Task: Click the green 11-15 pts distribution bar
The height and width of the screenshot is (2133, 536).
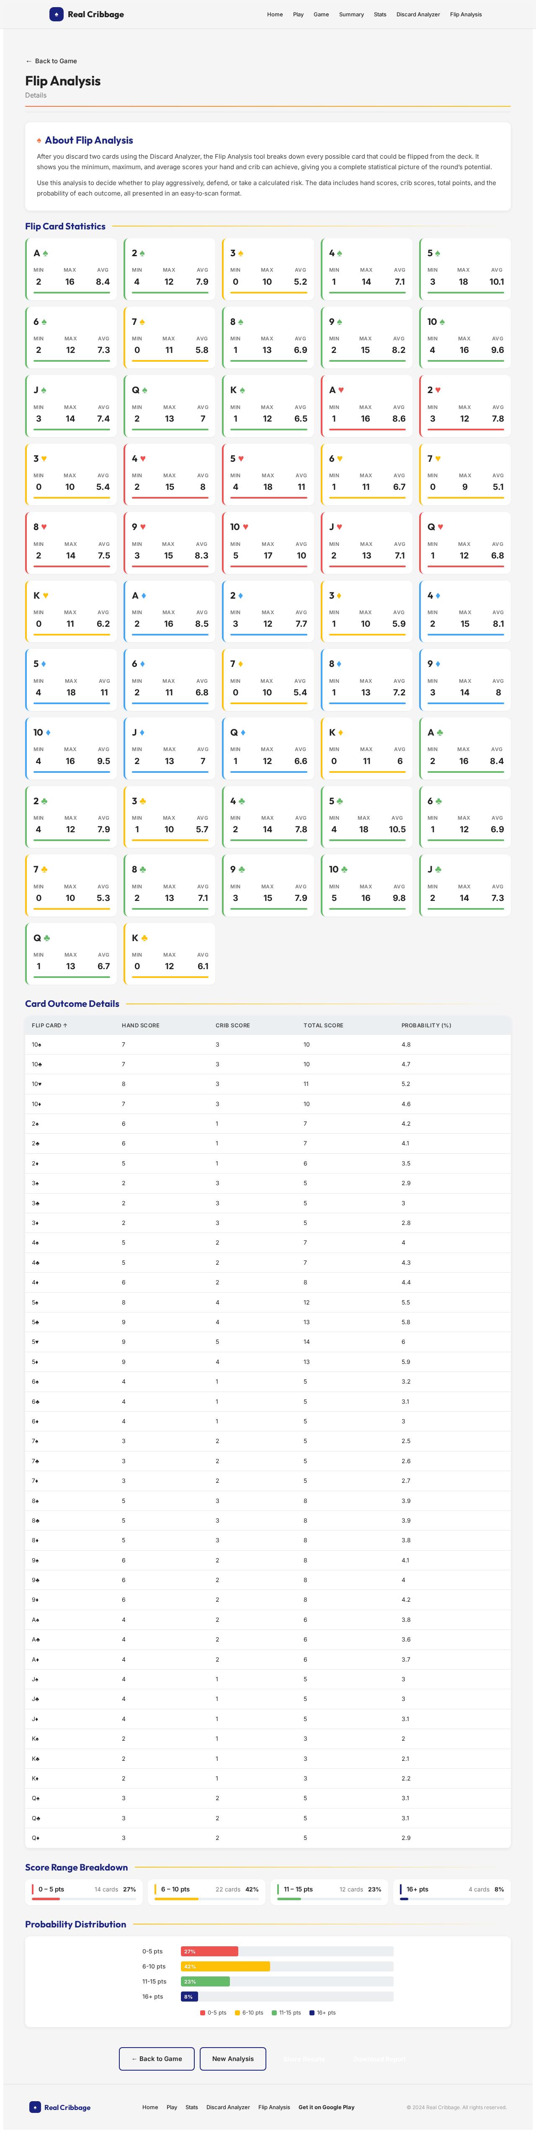Action: 206,1981
